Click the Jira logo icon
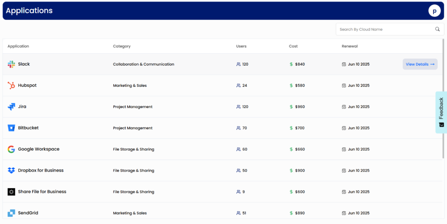The image size is (447, 224). coord(11,107)
